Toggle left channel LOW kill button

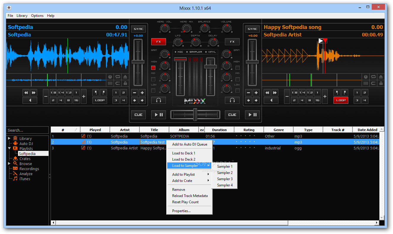153,90
